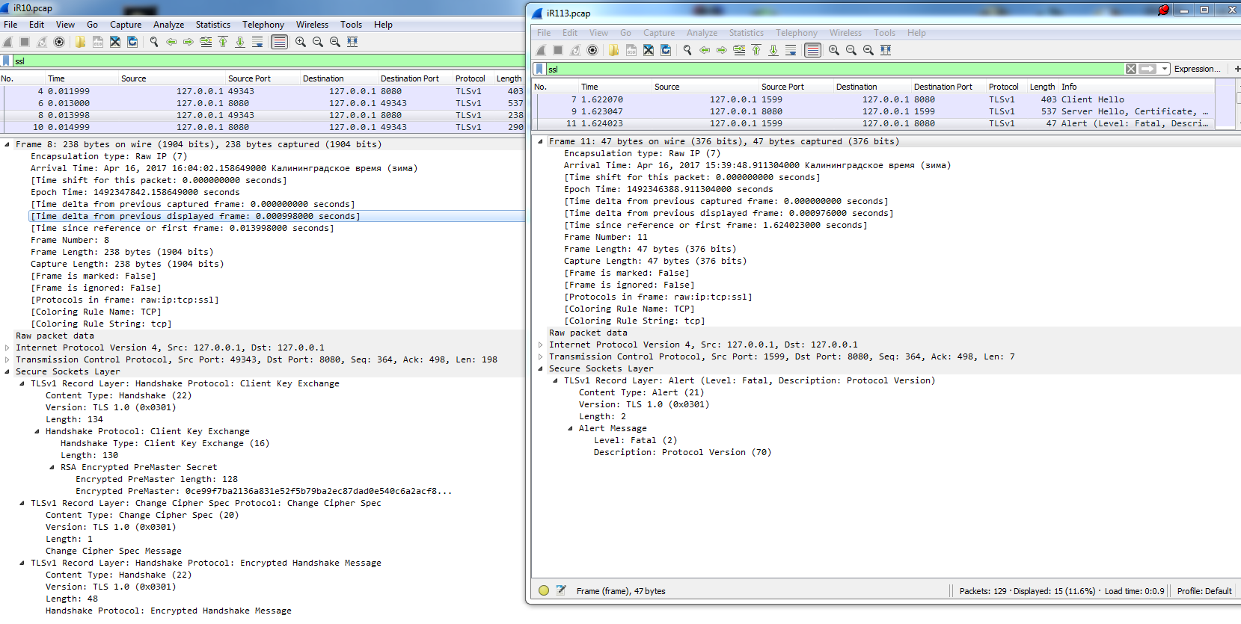
Task: Click 'Profile: Default' in iR113.pcap status bar
Action: [x=1204, y=591]
